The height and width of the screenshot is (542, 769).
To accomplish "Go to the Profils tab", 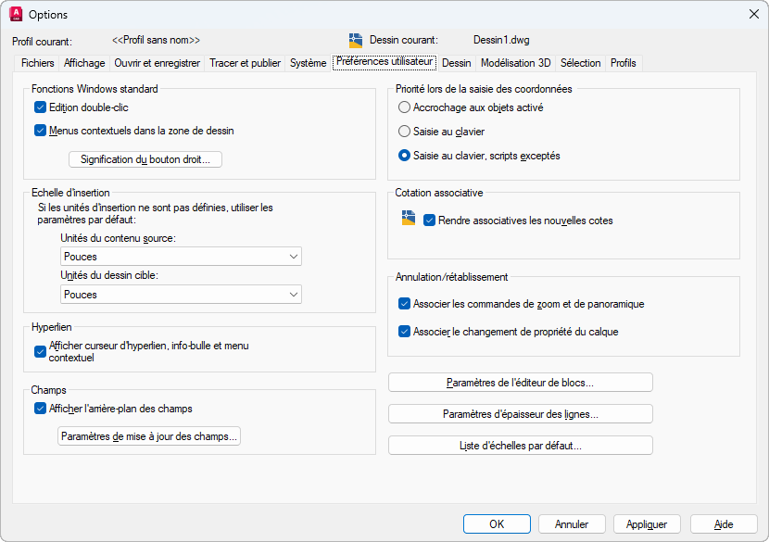I will pyautogui.click(x=624, y=63).
